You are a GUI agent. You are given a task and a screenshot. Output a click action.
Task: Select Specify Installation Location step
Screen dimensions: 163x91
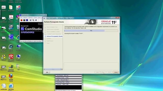click(53, 32)
